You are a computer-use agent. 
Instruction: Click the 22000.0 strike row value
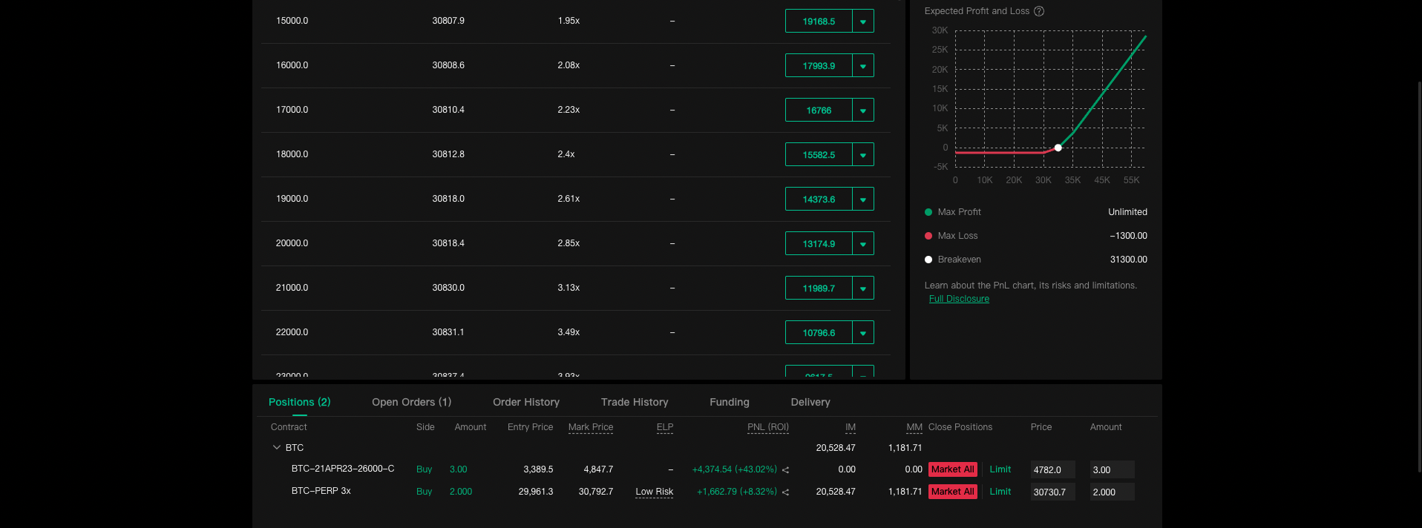pos(292,332)
